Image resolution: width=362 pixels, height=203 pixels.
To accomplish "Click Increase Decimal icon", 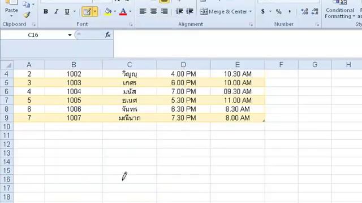I will click(304, 11).
